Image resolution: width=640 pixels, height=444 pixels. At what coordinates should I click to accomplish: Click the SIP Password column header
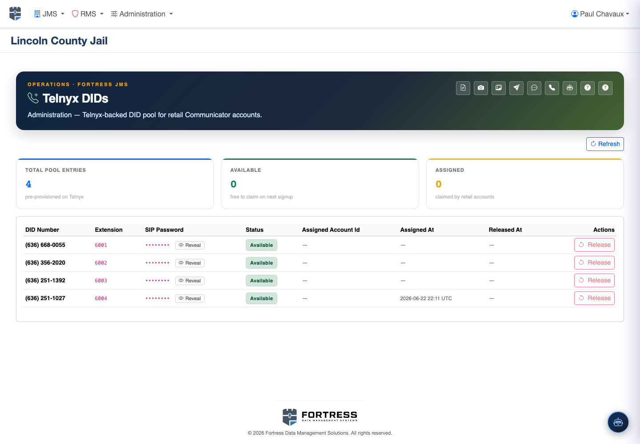click(x=164, y=230)
